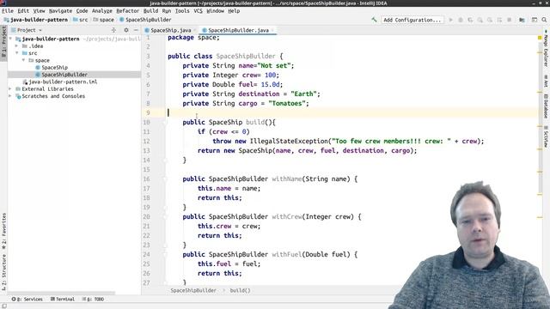Collapse the space package arrow

(23, 60)
